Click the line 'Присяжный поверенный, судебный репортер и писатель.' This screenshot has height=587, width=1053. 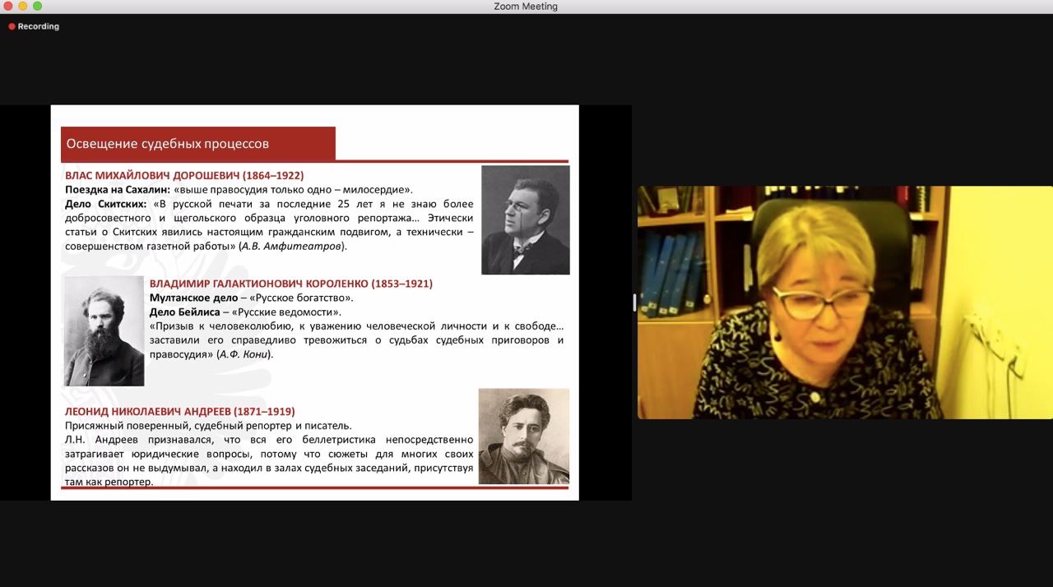[x=208, y=425]
